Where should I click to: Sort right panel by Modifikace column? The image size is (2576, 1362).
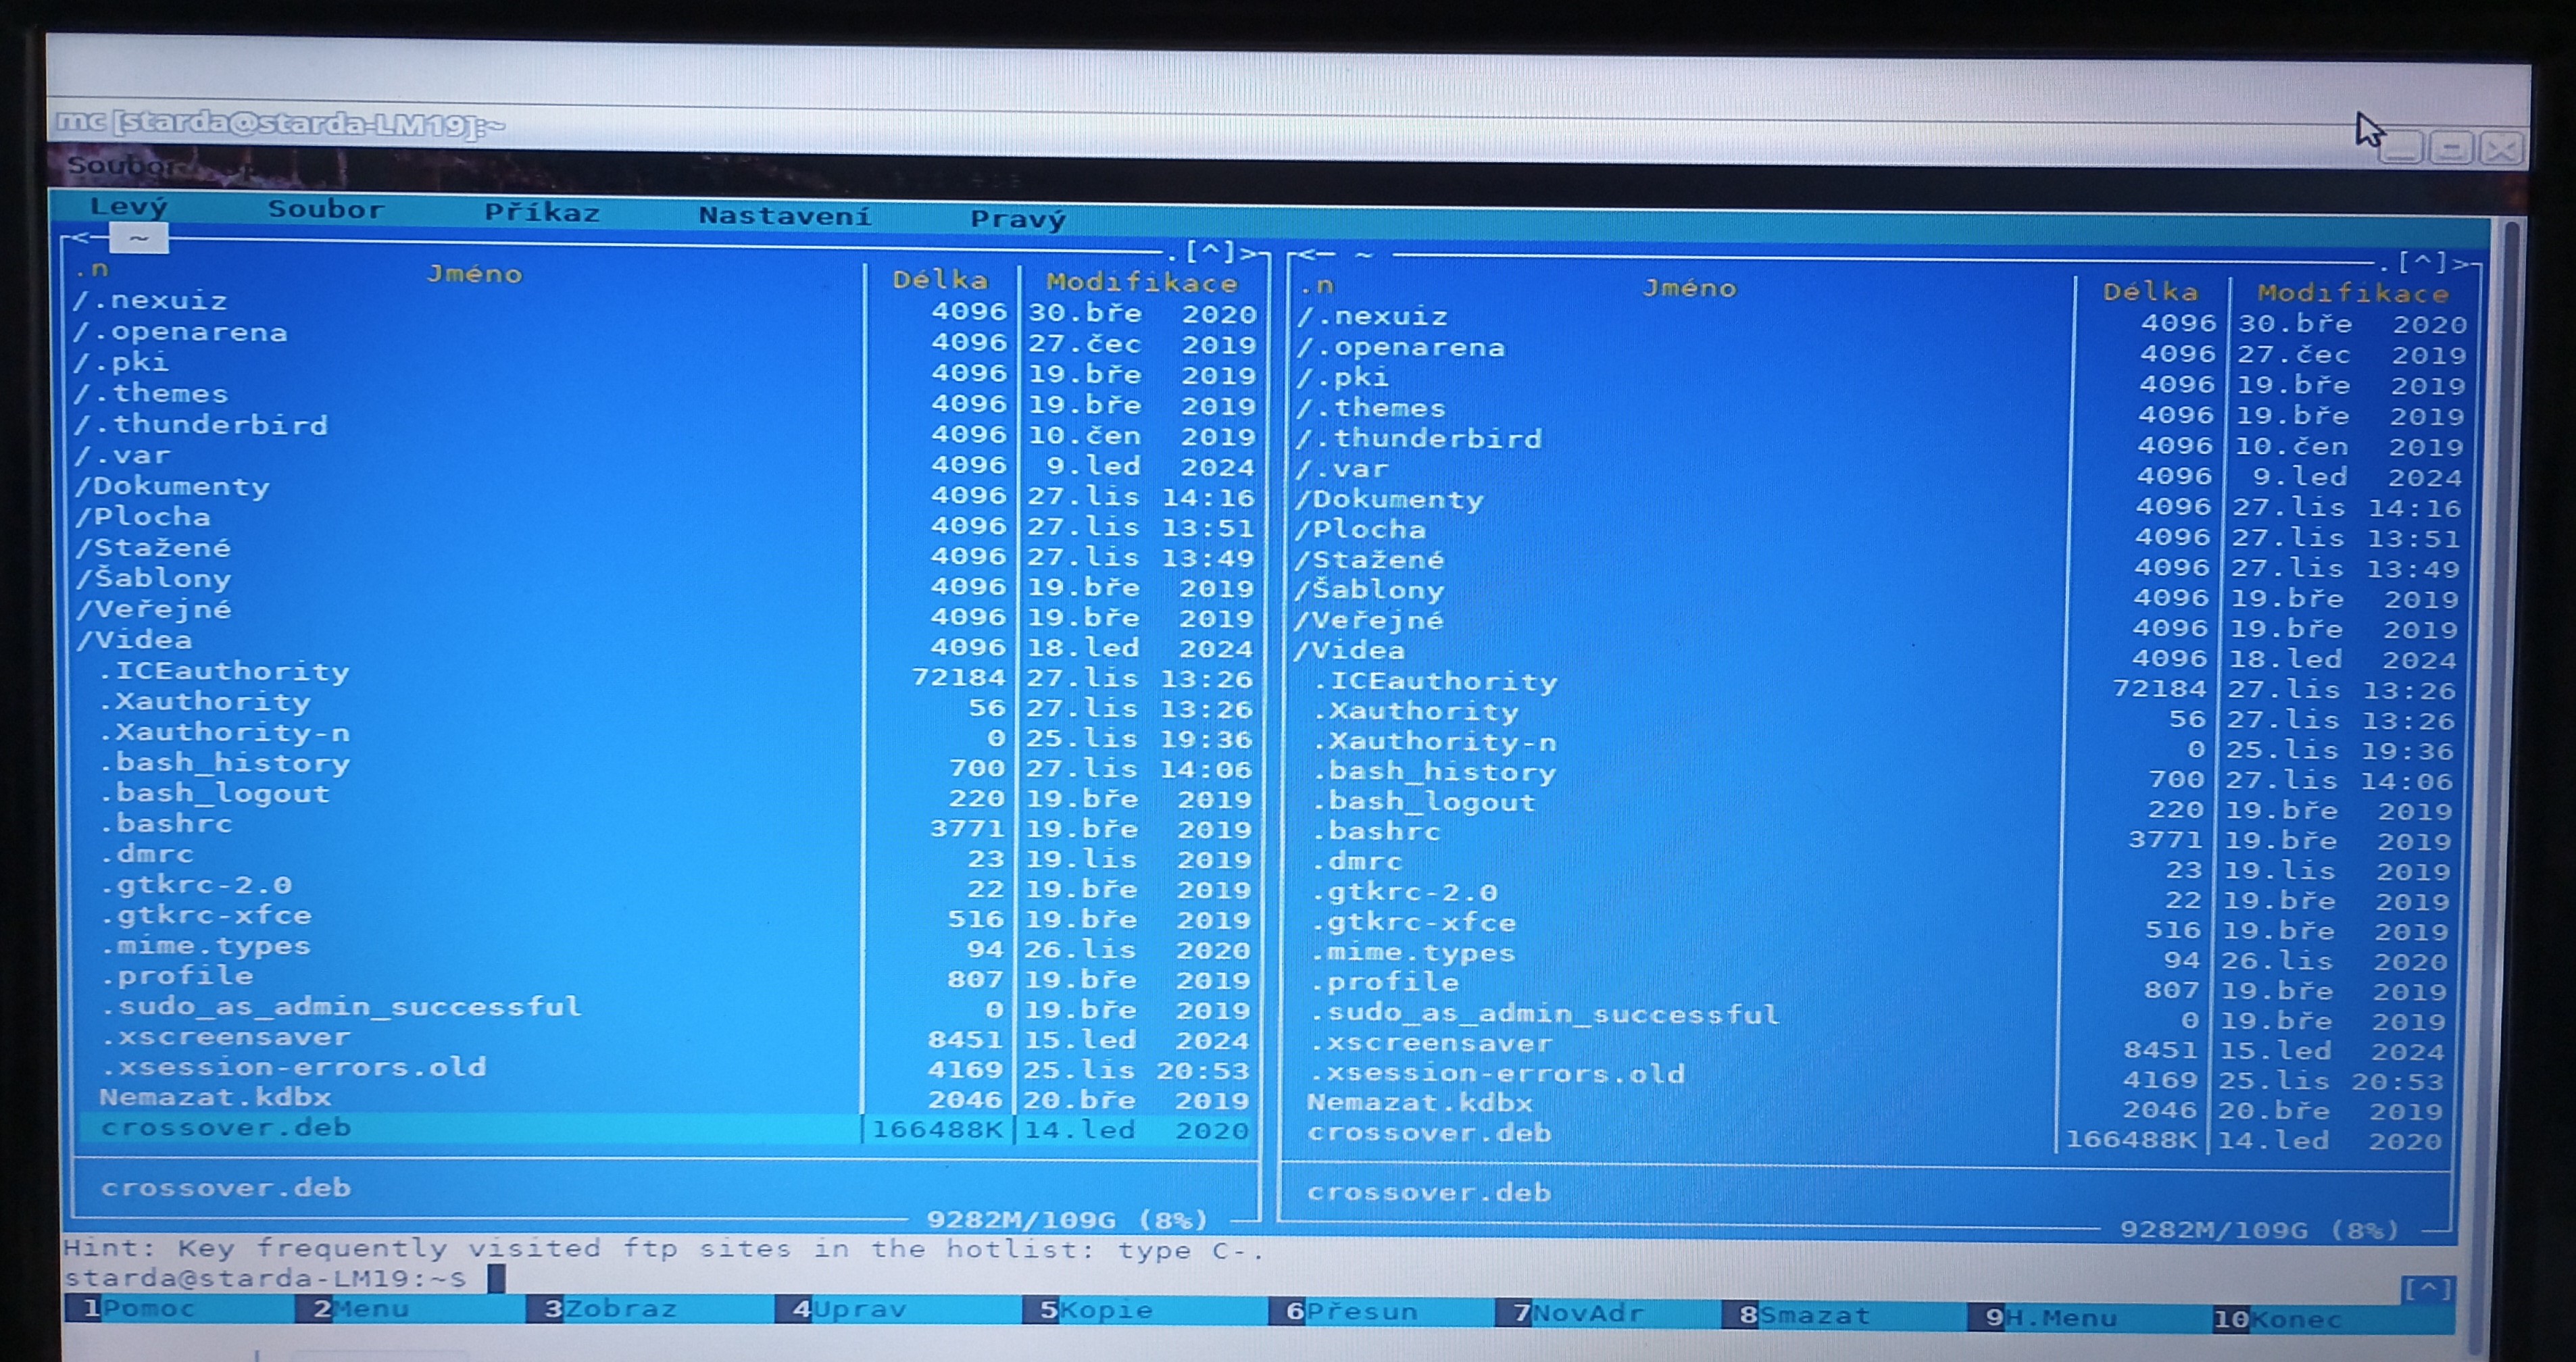coord(2352,293)
